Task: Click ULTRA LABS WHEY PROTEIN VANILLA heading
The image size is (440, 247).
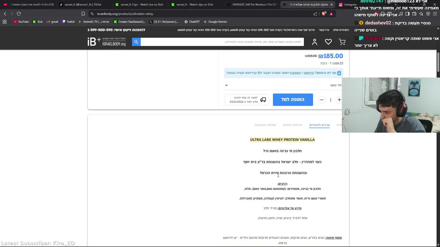Action: tap(283, 140)
